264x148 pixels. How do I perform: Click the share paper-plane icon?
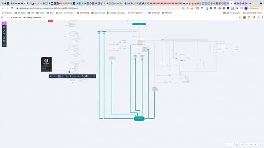[254, 17]
